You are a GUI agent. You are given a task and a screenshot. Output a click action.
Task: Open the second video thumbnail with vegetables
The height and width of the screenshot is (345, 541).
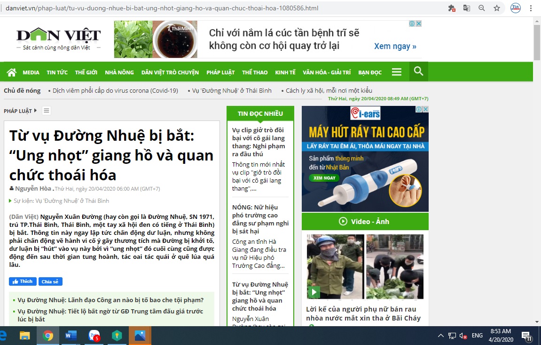point(395,266)
